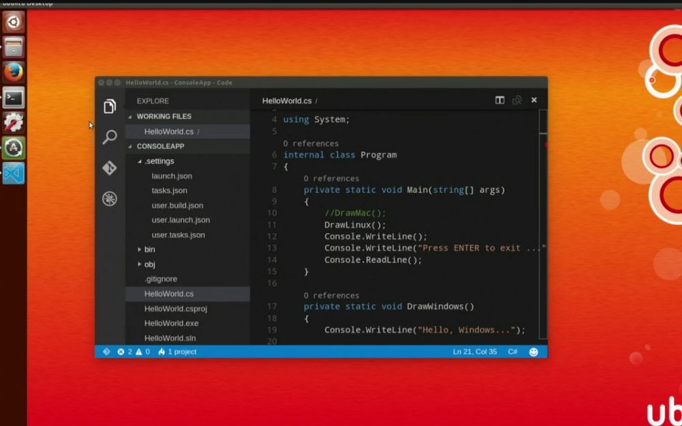Open the Files manager in the dock
Screen dimensions: 682x426
tap(14, 46)
